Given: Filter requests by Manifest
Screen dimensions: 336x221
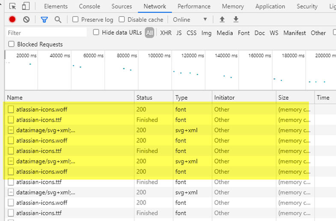Looking at the screenshot, I should click(294, 33).
